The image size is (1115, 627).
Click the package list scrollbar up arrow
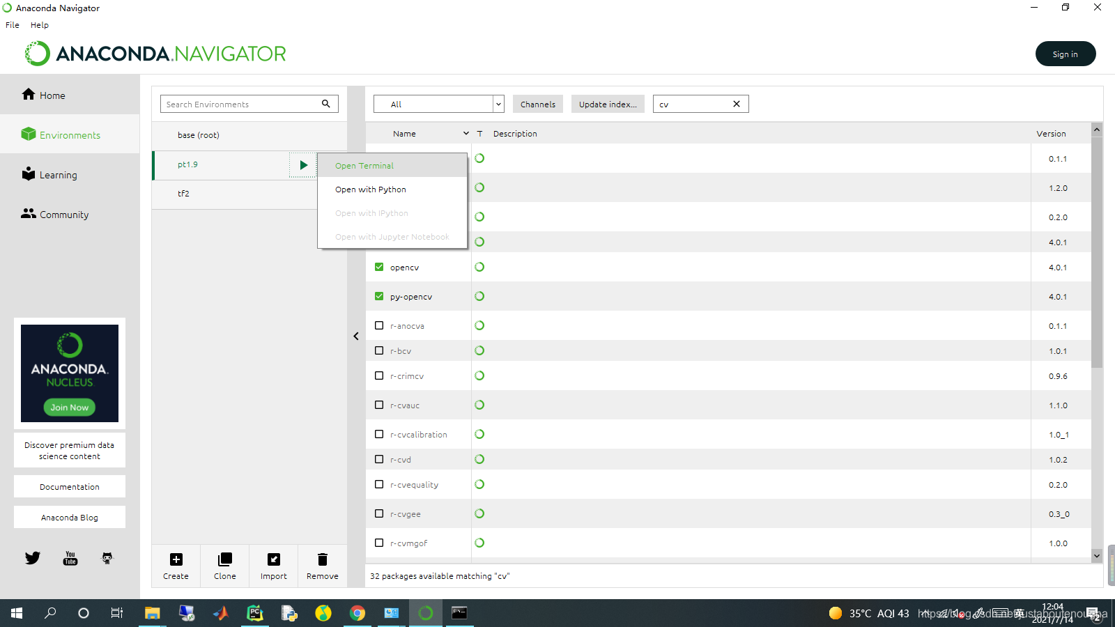click(x=1097, y=130)
